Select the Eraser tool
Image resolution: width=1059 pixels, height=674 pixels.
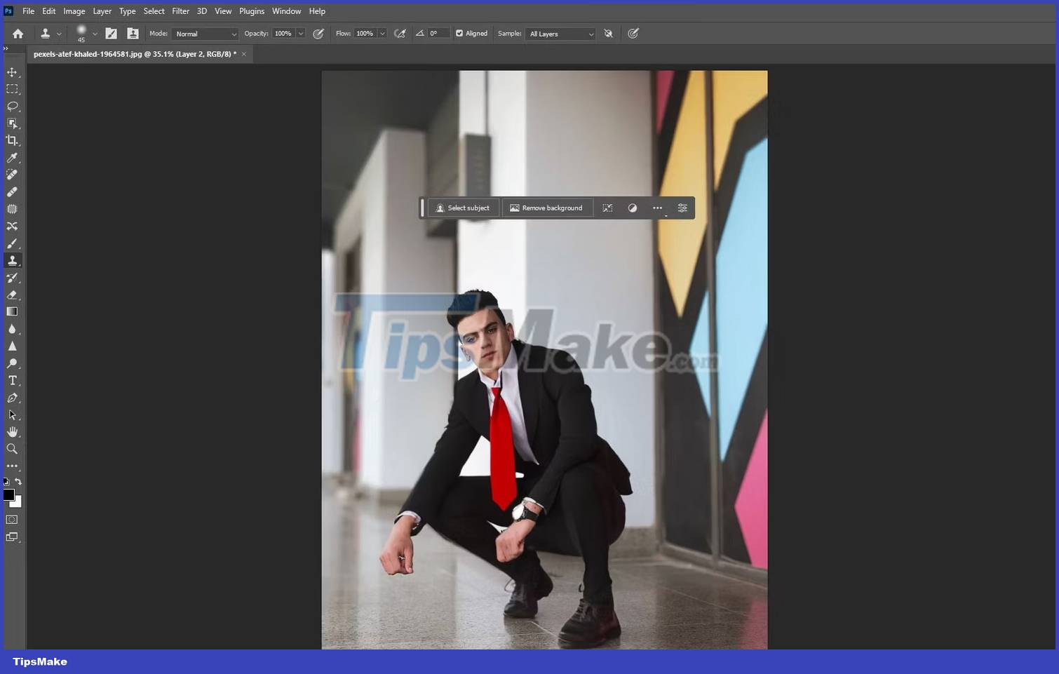pos(12,295)
